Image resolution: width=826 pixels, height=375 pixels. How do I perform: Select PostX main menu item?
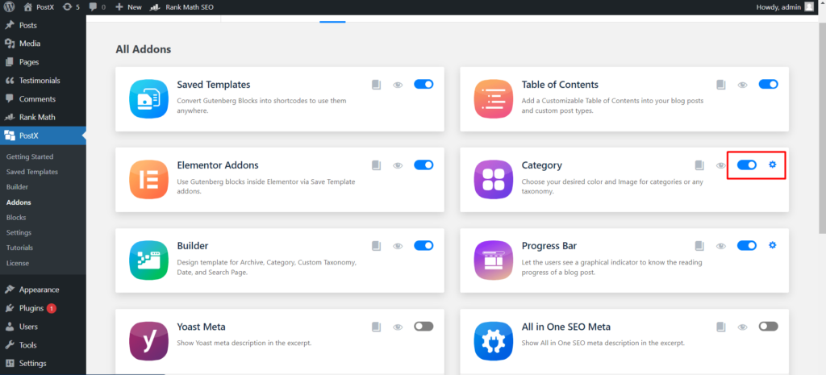[43, 135]
